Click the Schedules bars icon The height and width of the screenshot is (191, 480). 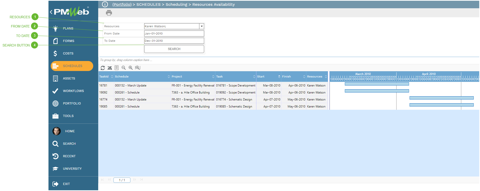pyautogui.click(x=55, y=66)
